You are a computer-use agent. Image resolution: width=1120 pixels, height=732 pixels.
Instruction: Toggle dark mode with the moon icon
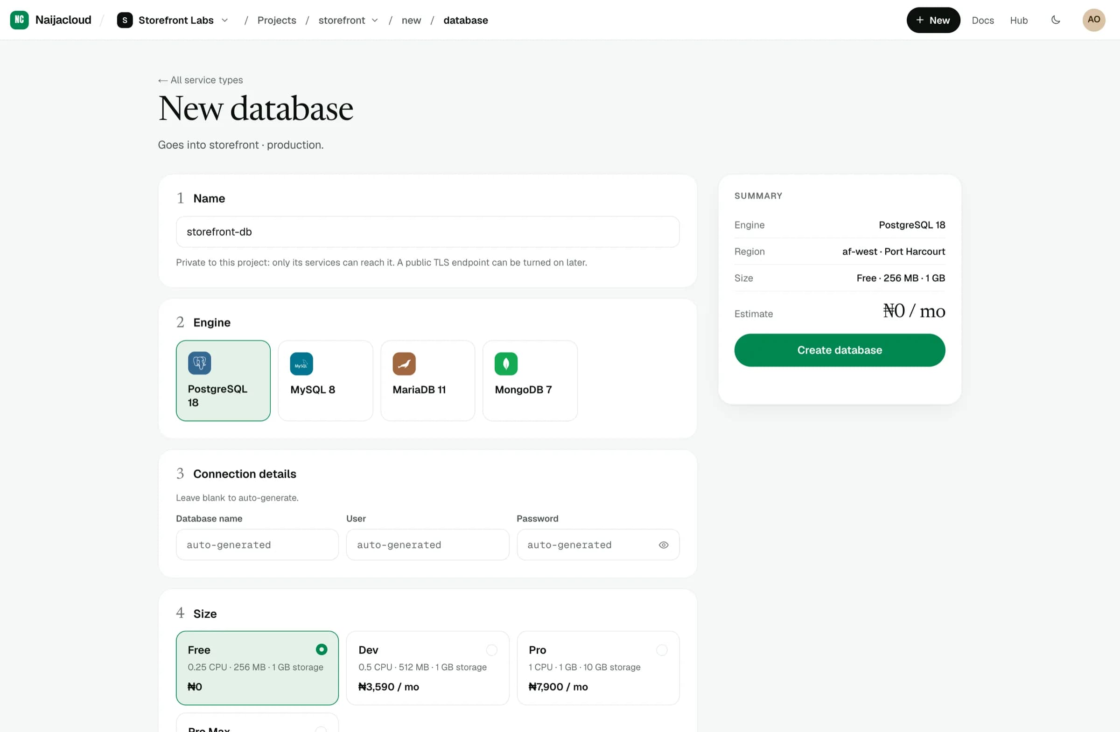(1056, 20)
